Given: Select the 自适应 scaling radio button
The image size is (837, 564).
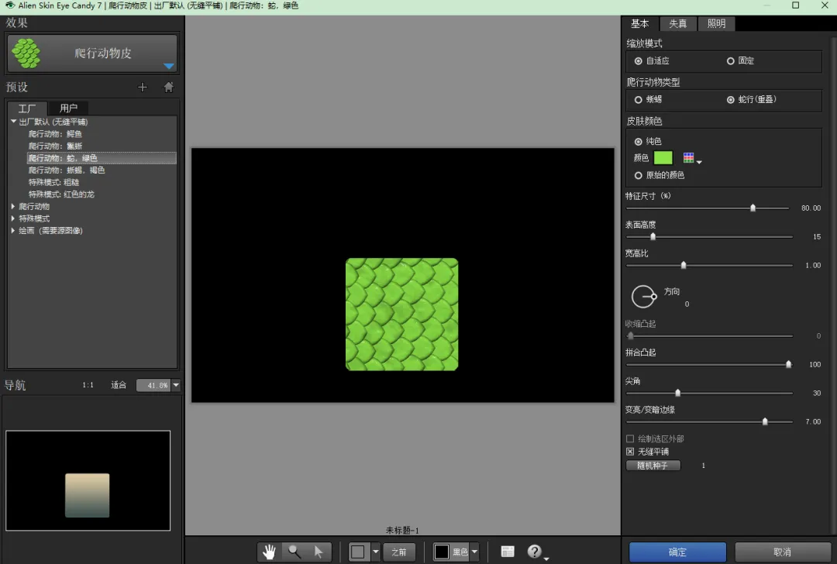Looking at the screenshot, I should point(639,61).
